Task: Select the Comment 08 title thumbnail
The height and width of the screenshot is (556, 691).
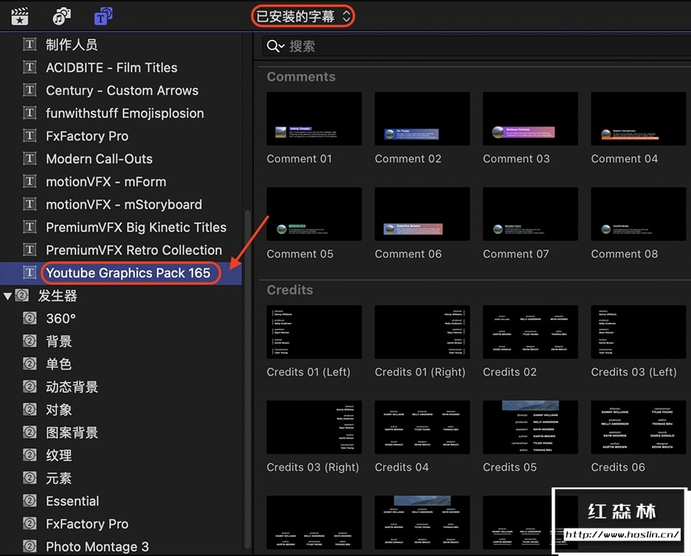Action: [639, 214]
